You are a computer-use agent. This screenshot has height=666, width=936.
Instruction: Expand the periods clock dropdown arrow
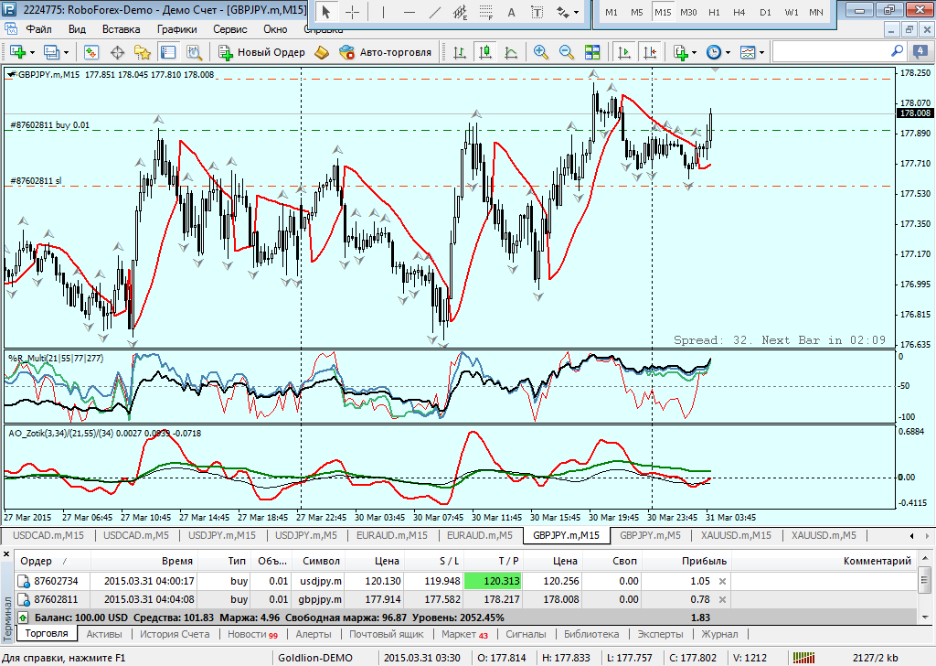[x=728, y=52]
